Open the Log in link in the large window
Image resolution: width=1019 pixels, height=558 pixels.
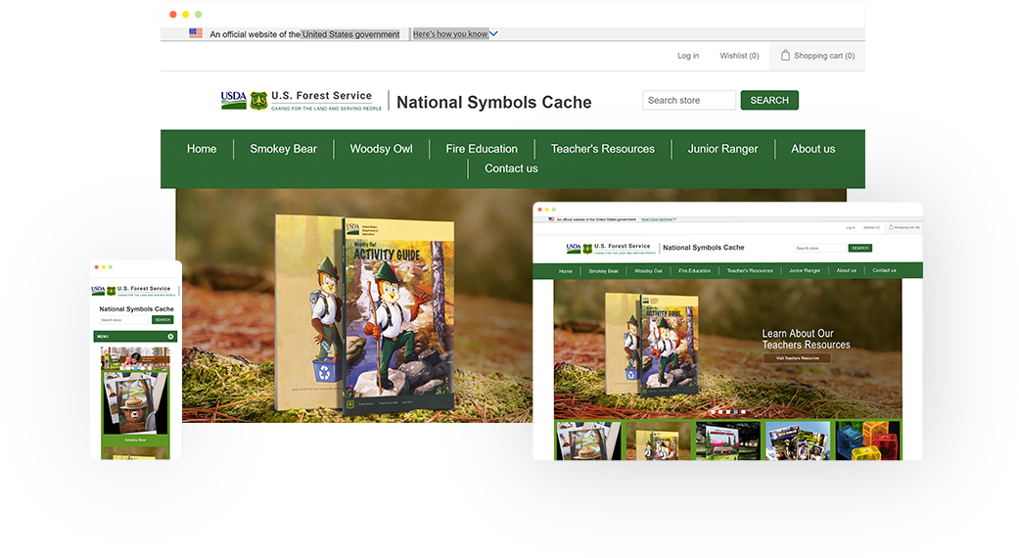pos(688,56)
